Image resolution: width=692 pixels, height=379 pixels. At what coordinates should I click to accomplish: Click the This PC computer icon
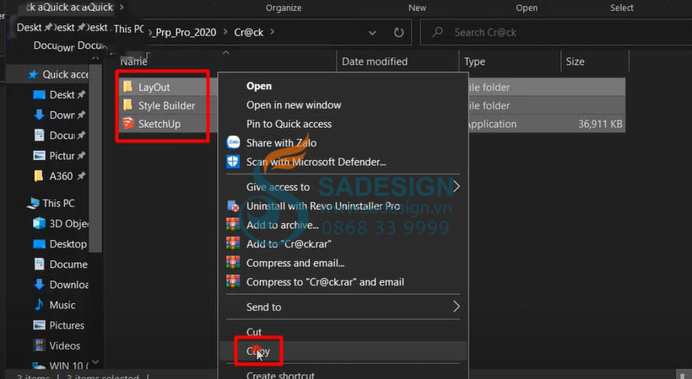(33, 203)
